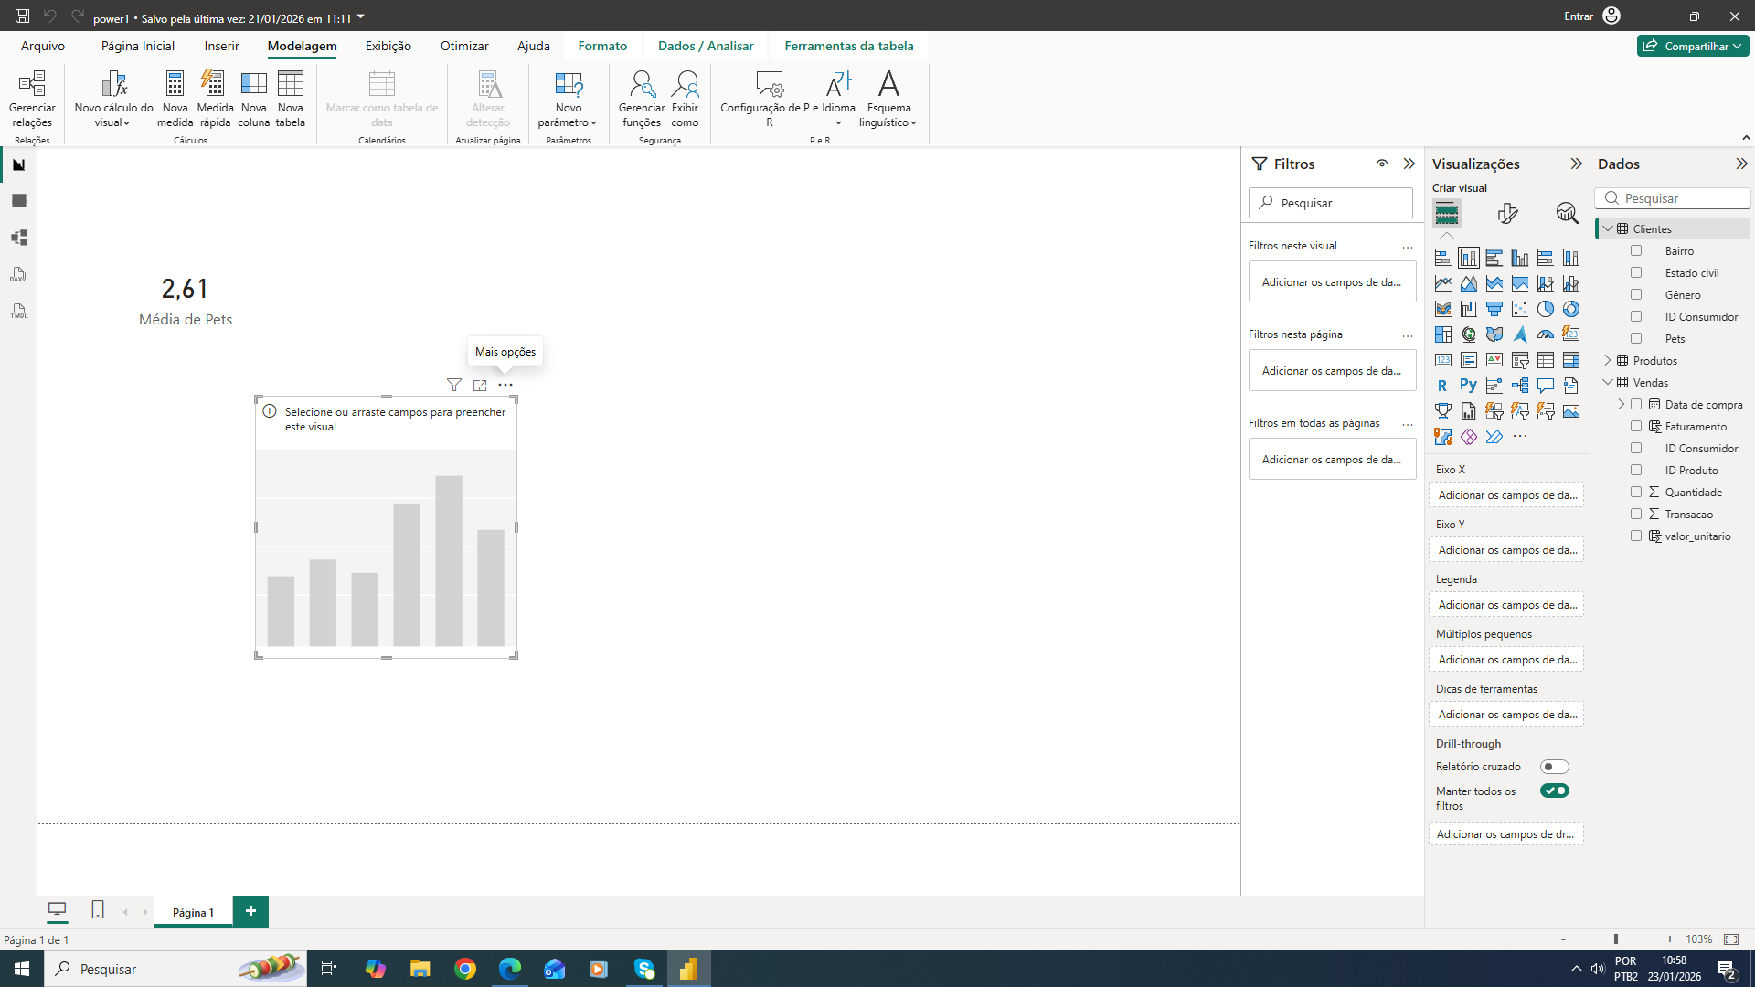Open the Arquivo menu

tap(43, 46)
